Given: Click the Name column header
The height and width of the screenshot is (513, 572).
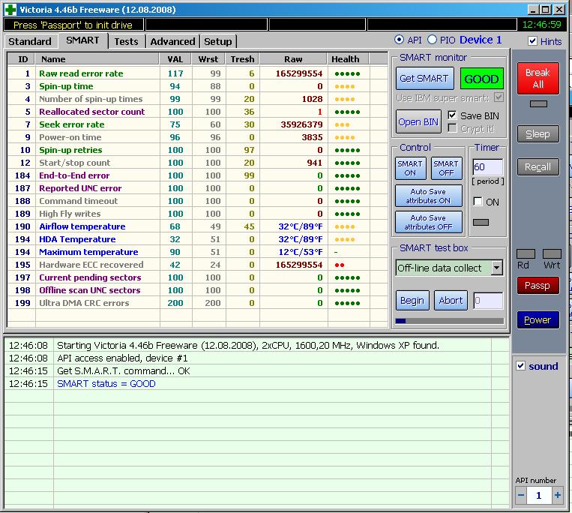Looking at the screenshot, I should pyautogui.click(x=97, y=58).
